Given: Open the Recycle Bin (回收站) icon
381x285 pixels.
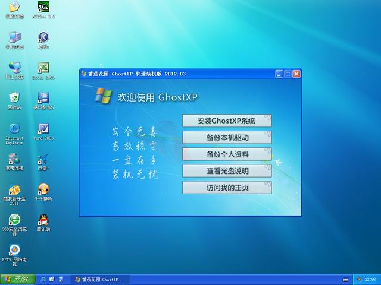Looking at the screenshot, I should point(14,98).
